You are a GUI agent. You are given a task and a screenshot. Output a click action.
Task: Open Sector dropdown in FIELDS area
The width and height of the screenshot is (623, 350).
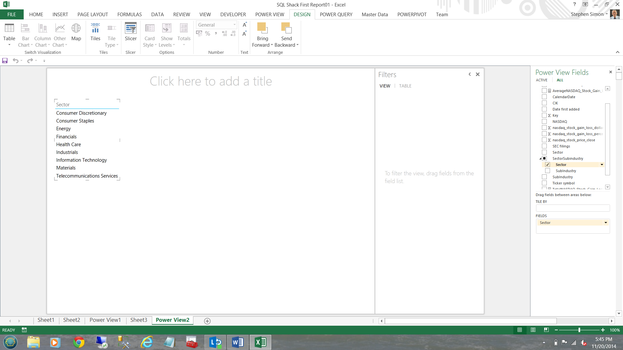[605, 223]
